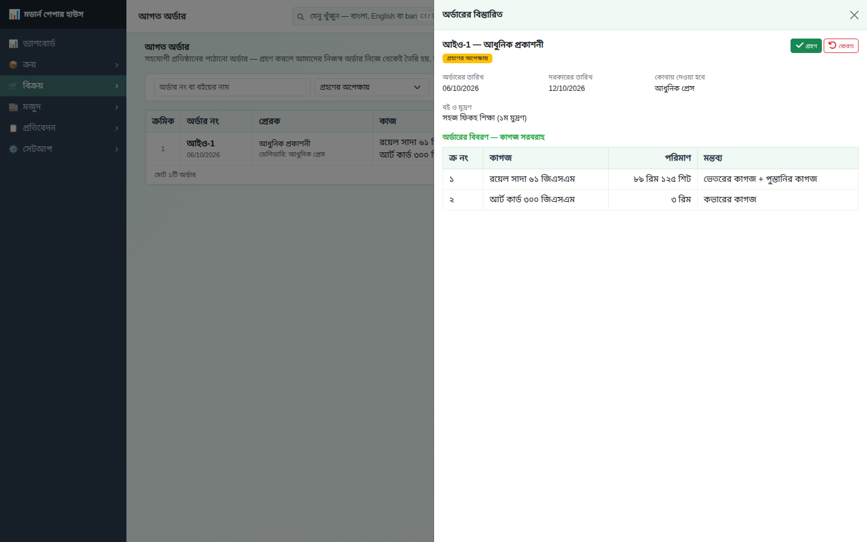Click the ড্যাশবোর্ড chart icon in sidebar
The image size is (867, 542).
(x=13, y=43)
